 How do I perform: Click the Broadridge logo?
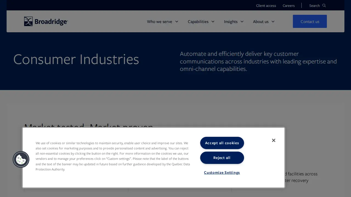pyautogui.click(x=46, y=21)
